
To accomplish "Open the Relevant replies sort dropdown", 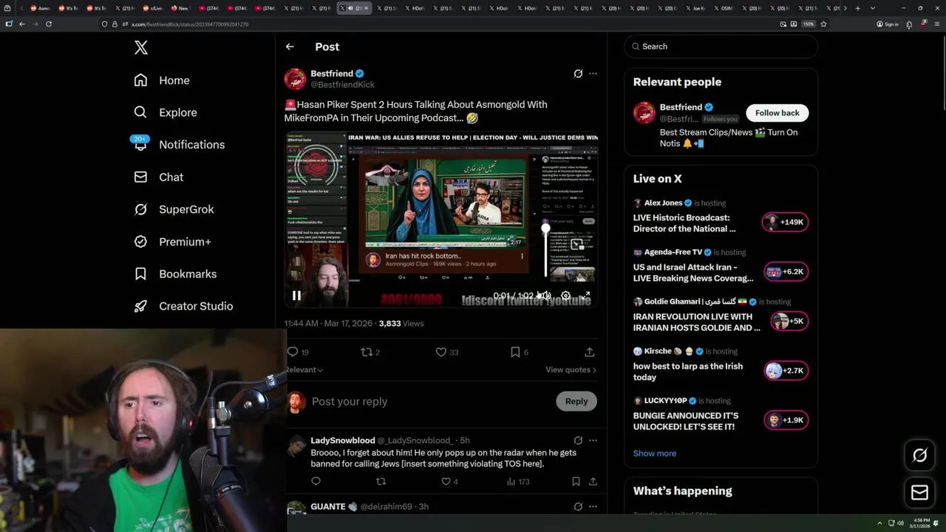I will coord(304,369).
